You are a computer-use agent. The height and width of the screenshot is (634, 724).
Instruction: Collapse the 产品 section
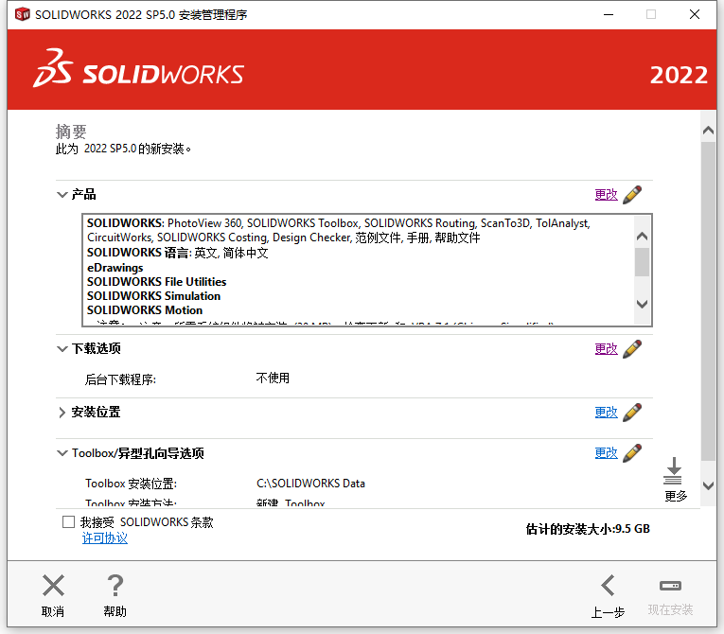pyautogui.click(x=62, y=194)
